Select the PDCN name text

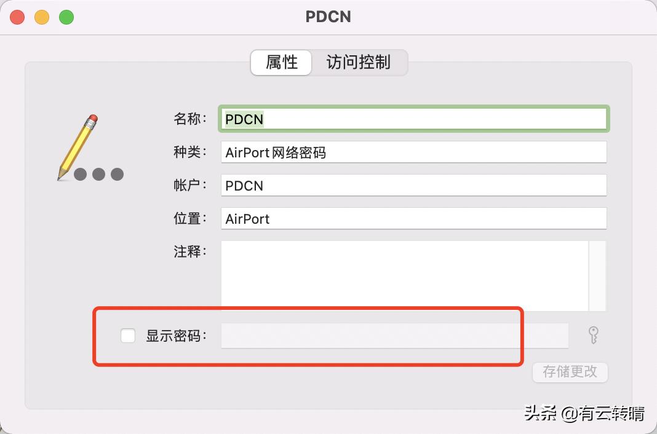pos(244,119)
